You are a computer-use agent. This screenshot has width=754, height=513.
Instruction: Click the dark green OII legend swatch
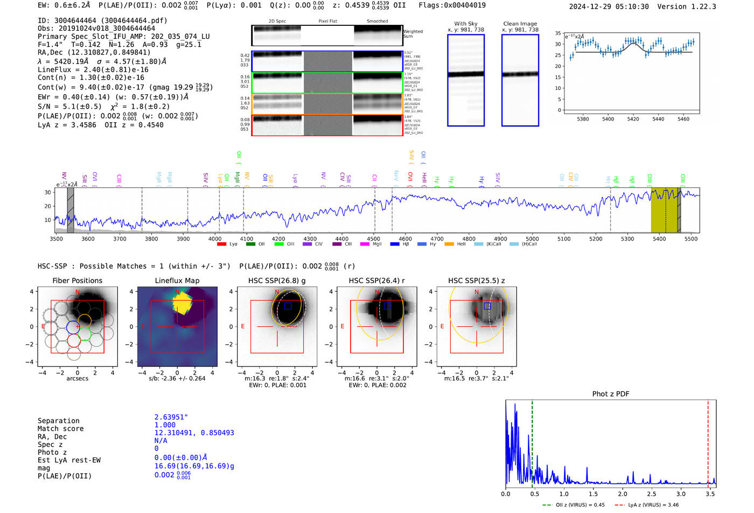pos(250,244)
